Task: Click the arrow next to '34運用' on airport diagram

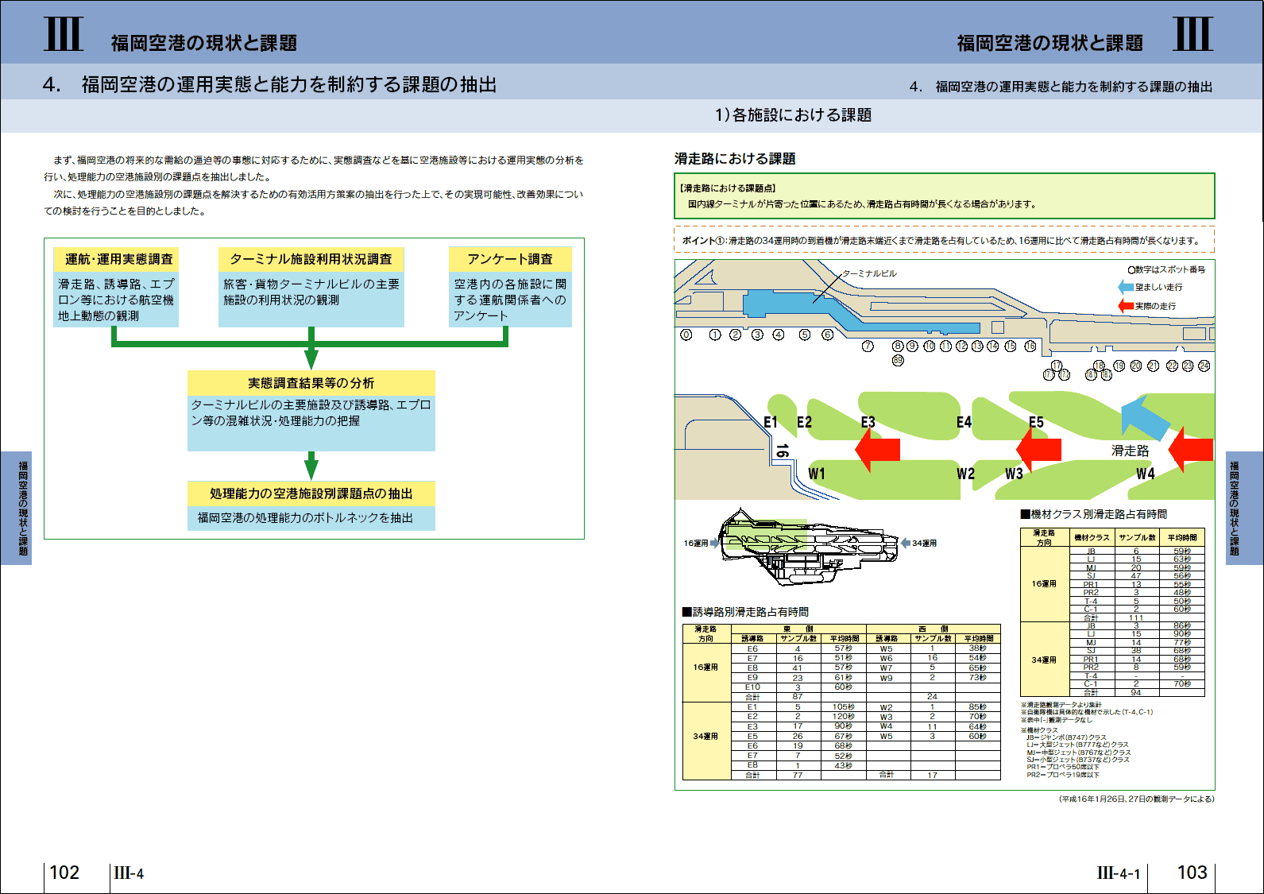Action: (x=905, y=543)
